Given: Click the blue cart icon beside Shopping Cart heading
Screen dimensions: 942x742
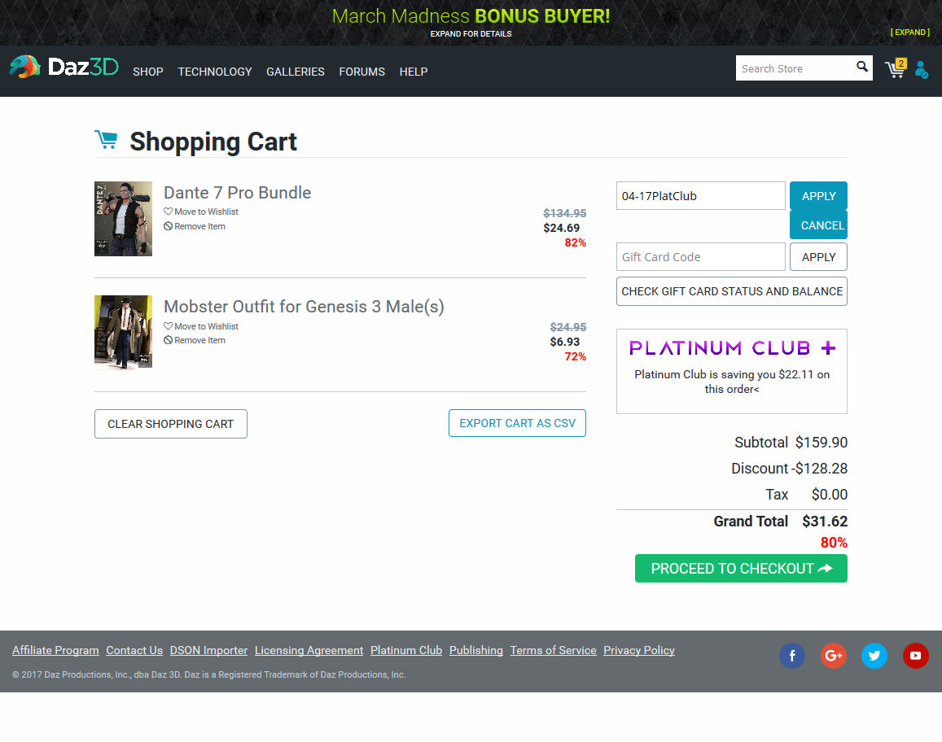Looking at the screenshot, I should pyautogui.click(x=107, y=139).
